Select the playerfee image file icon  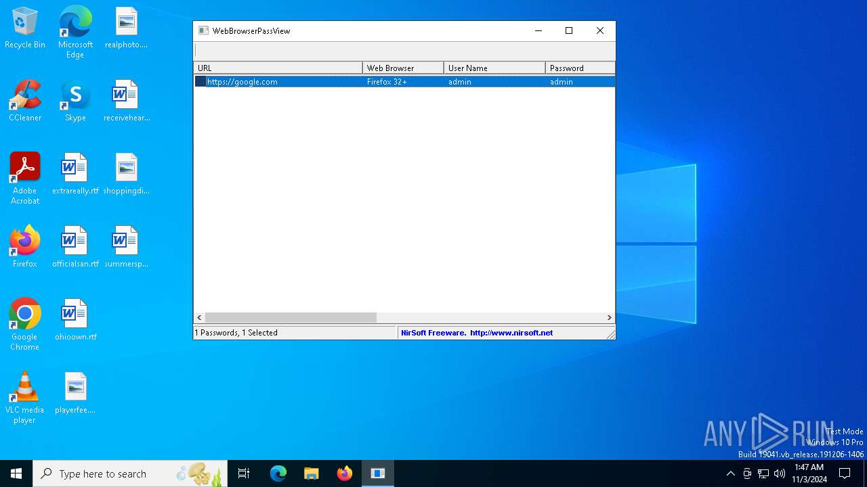click(x=75, y=393)
